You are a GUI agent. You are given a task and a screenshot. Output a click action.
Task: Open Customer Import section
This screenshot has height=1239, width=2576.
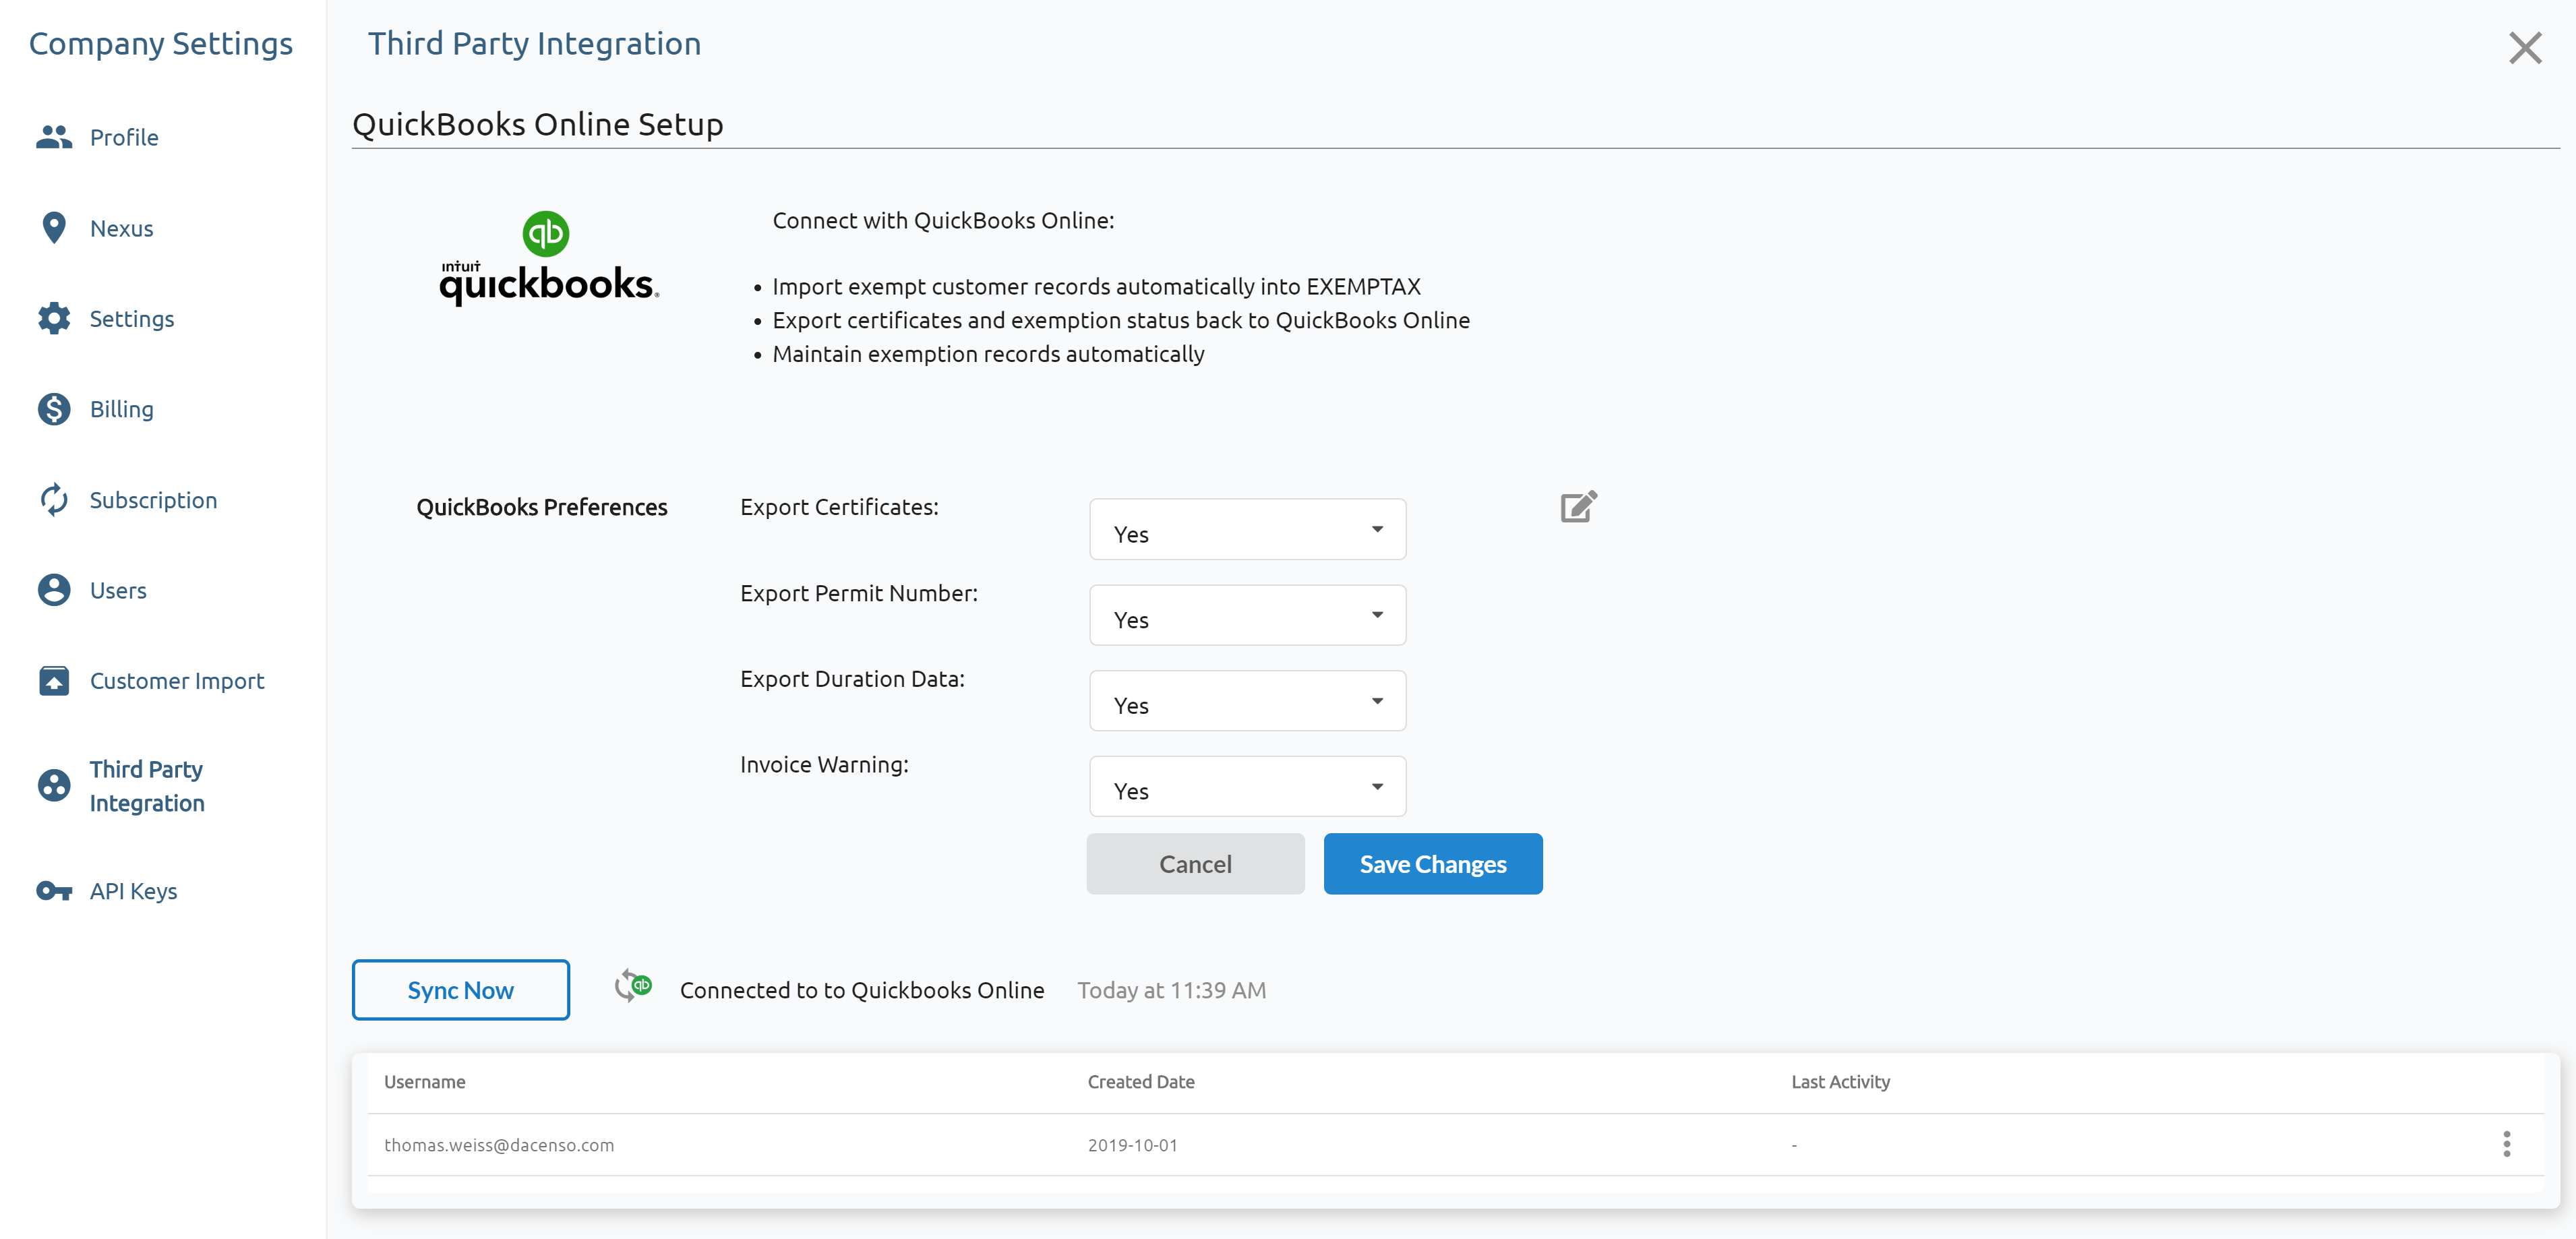[177, 681]
